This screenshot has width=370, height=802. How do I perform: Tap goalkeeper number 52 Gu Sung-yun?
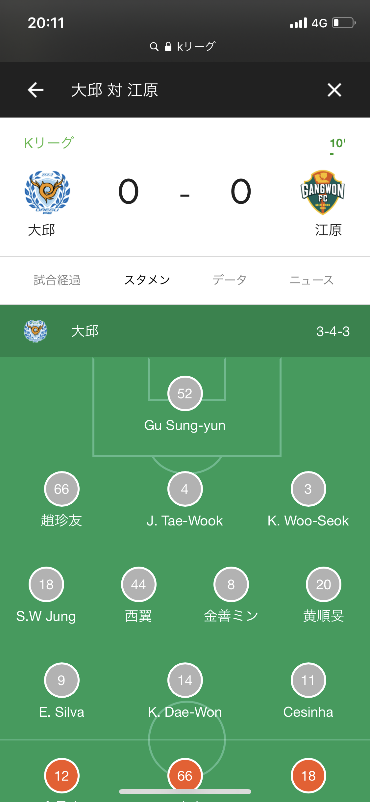pyautogui.click(x=185, y=393)
